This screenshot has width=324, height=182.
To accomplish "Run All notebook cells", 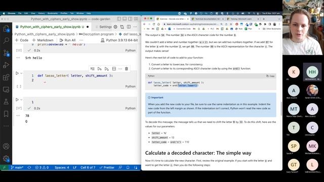I will (67, 40).
